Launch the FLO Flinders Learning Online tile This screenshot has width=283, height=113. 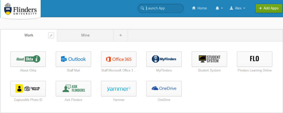pos(255,59)
